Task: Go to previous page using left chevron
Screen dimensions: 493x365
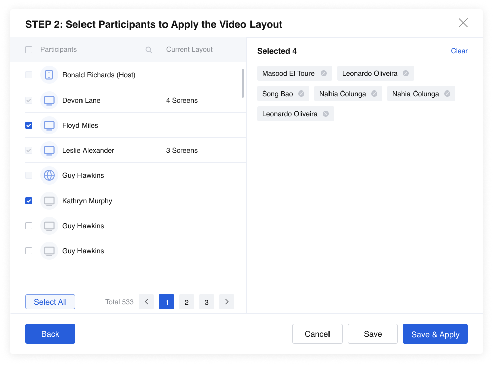Action: click(146, 302)
